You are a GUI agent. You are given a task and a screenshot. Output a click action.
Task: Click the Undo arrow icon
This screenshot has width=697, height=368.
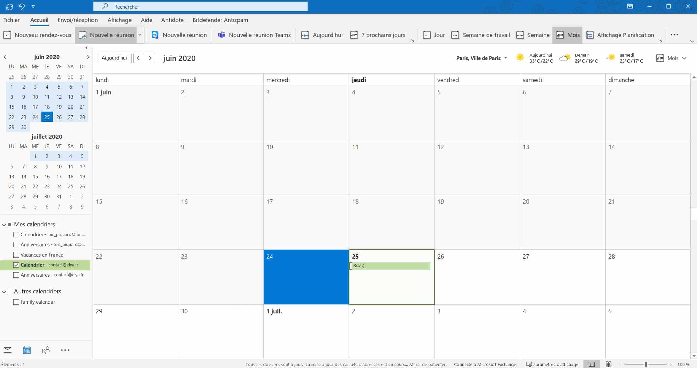pyautogui.click(x=22, y=6)
